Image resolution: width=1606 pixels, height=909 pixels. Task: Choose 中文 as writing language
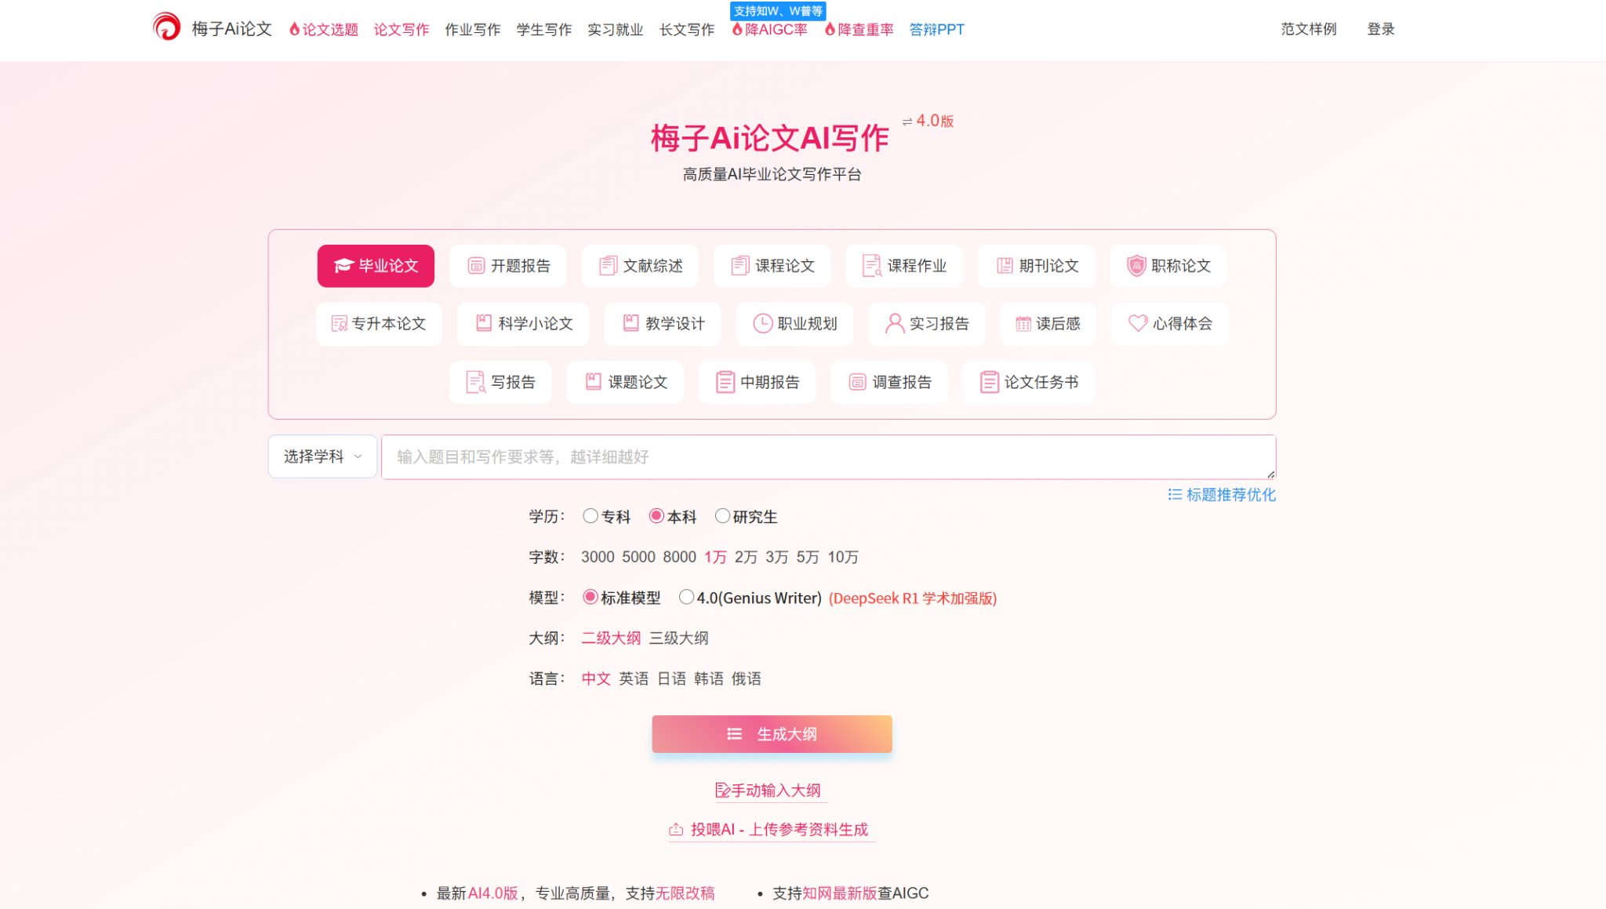pos(596,679)
